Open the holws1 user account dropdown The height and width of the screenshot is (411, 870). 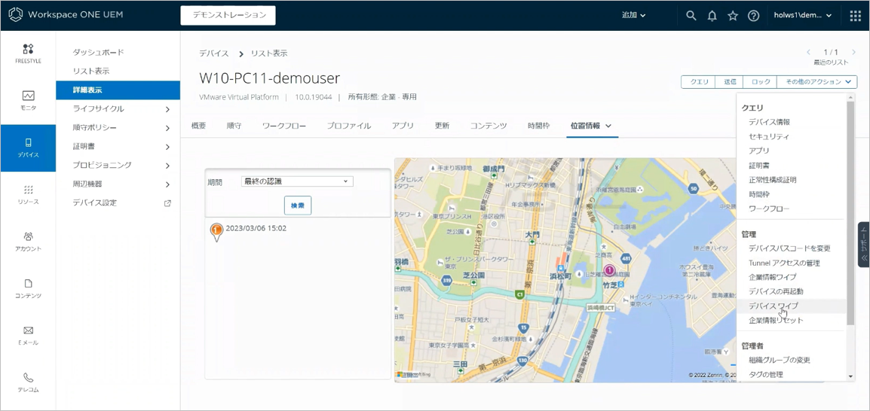click(803, 16)
